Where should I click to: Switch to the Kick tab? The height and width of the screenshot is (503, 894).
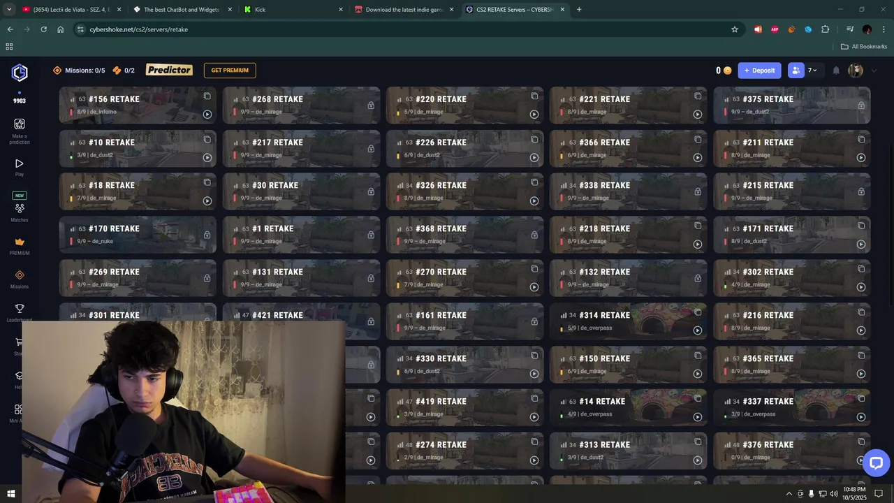tap(293, 10)
